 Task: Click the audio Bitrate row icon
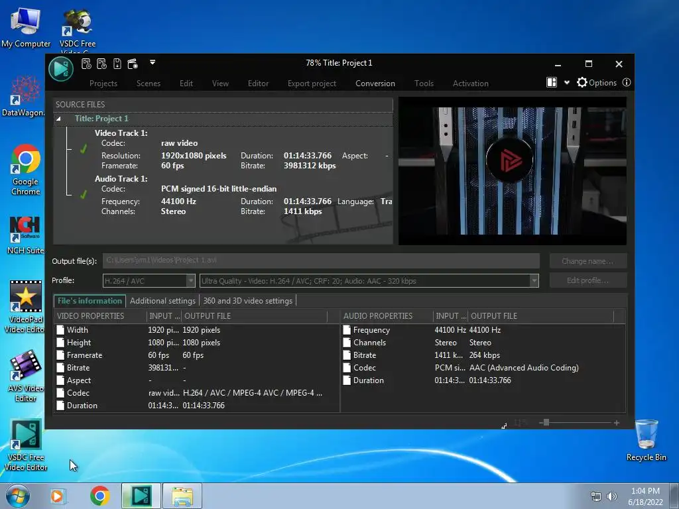pos(346,355)
